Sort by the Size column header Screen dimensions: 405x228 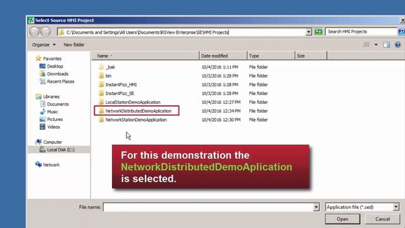(311, 56)
